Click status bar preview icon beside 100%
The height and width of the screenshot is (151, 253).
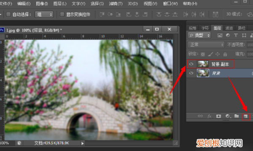click(x=19, y=143)
